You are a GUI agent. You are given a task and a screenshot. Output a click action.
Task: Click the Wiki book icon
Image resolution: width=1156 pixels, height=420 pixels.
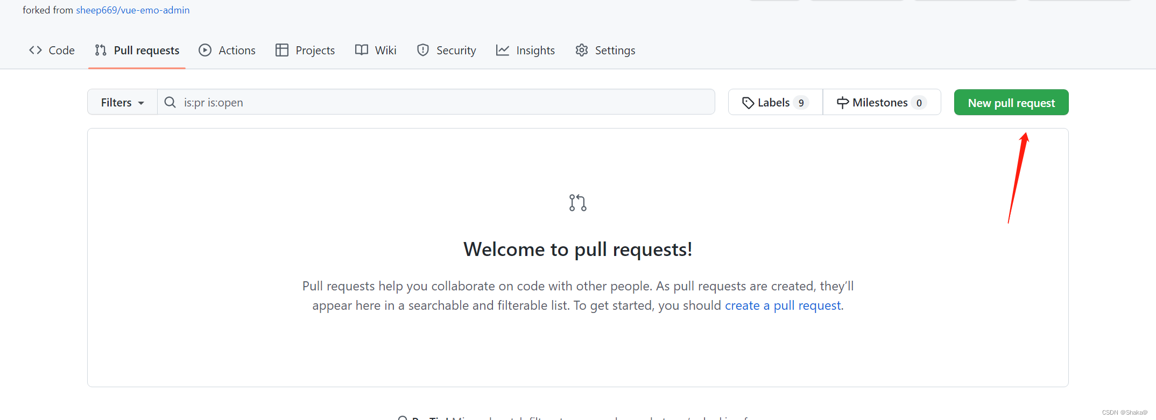362,50
